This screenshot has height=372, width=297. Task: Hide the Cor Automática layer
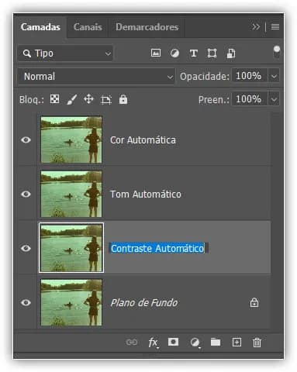[26, 139]
